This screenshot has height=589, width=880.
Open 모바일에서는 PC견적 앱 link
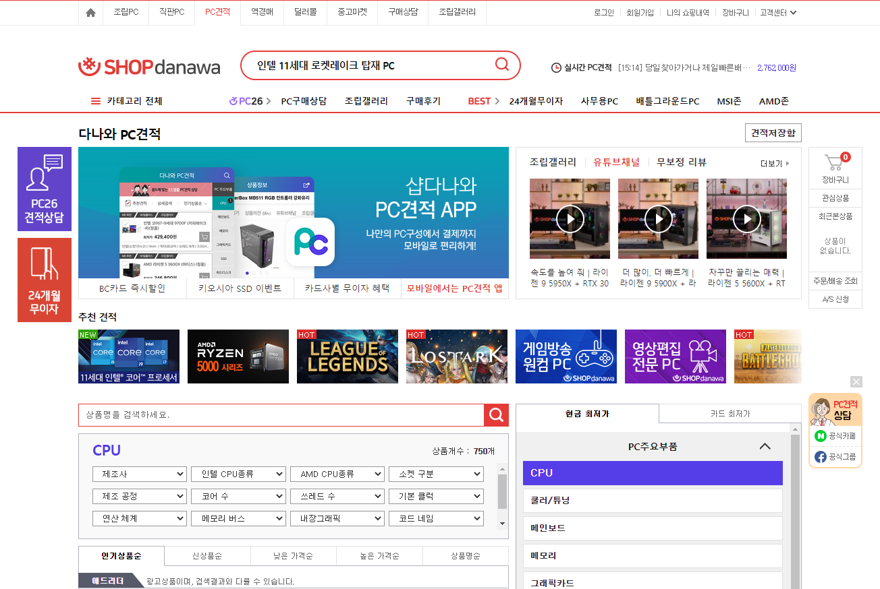(455, 288)
